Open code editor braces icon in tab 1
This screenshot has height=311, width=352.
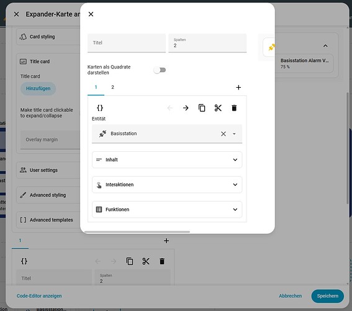(x=100, y=108)
